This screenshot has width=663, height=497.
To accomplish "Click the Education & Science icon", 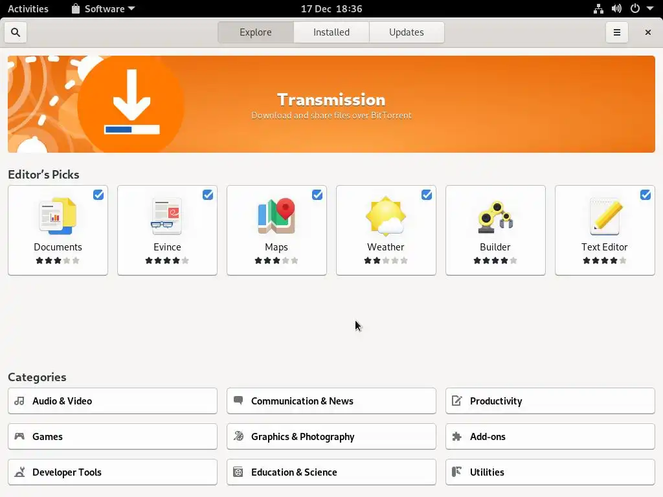I will coord(238,472).
